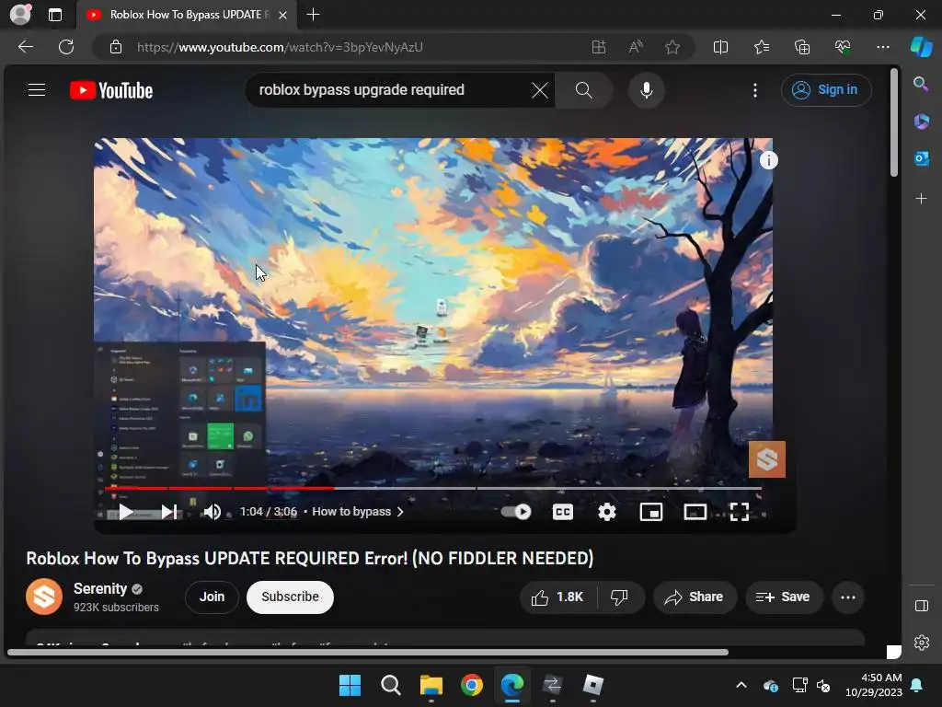Image resolution: width=942 pixels, height=707 pixels.
Task: Open the Windows Start menu
Action: (350, 685)
